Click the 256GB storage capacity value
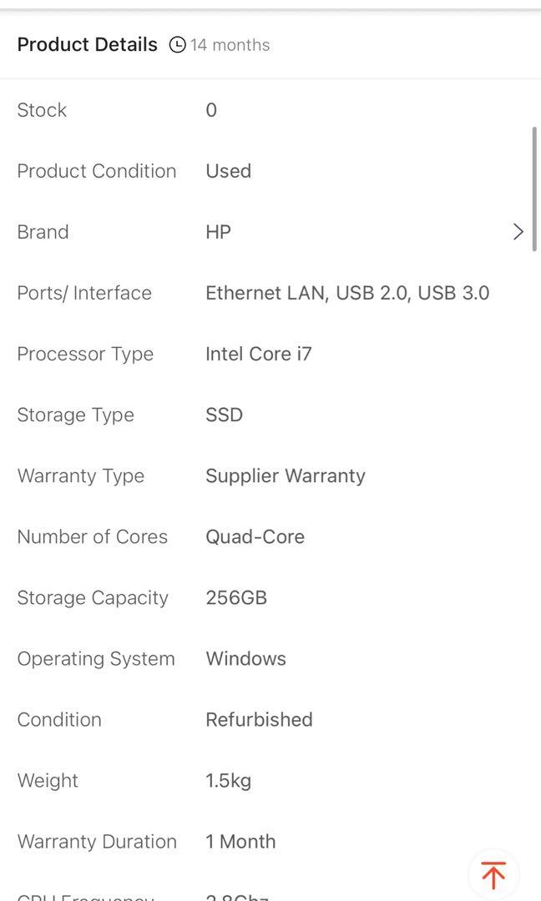Viewport: 541px width, 901px height. tap(236, 597)
